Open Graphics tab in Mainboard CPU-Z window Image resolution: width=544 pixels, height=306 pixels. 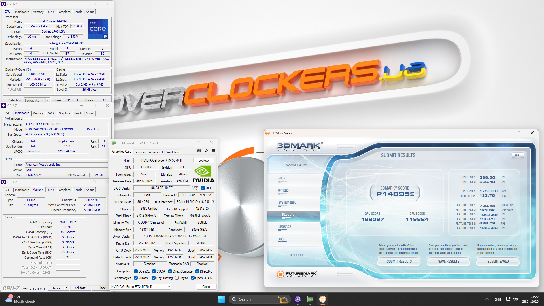(65, 113)
